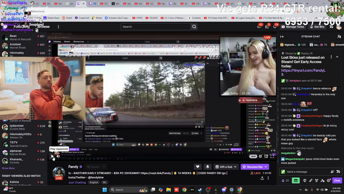Image resolution: width=344 pixels, height=194 pixels.
Task: Open the Resubscribe dropdown button
Action: point(255,167)
